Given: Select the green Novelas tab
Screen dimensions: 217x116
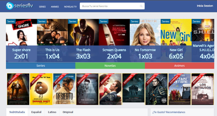Looking at the screenshot, I should pyautogui.click(x=110, y=66).
